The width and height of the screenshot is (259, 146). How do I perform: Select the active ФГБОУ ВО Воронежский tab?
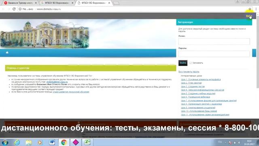93,3
